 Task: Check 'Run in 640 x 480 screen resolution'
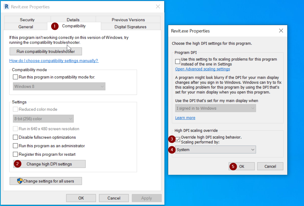pos(15,129)
